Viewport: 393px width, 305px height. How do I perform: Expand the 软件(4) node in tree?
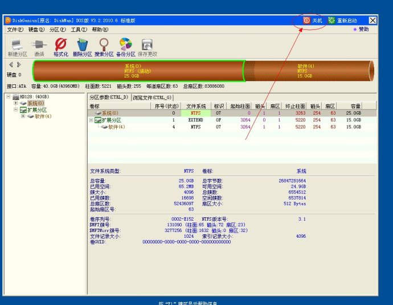click(23, 116)
